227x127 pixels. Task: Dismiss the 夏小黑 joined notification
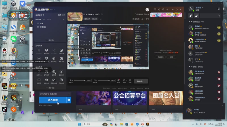[x=223, y=106]
